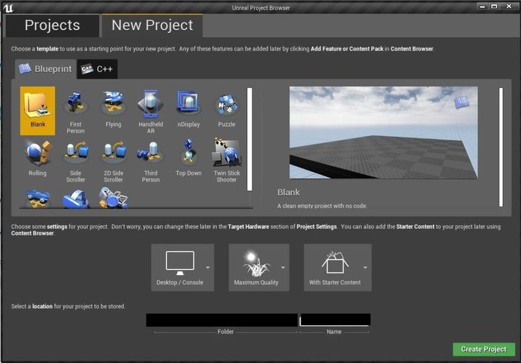Click the template list vertical scrollbar
Screen dimensions: 521x363
tap(250, 139)
